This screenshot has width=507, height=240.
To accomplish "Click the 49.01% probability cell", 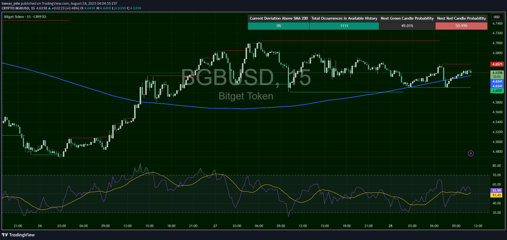I will 407,26.
